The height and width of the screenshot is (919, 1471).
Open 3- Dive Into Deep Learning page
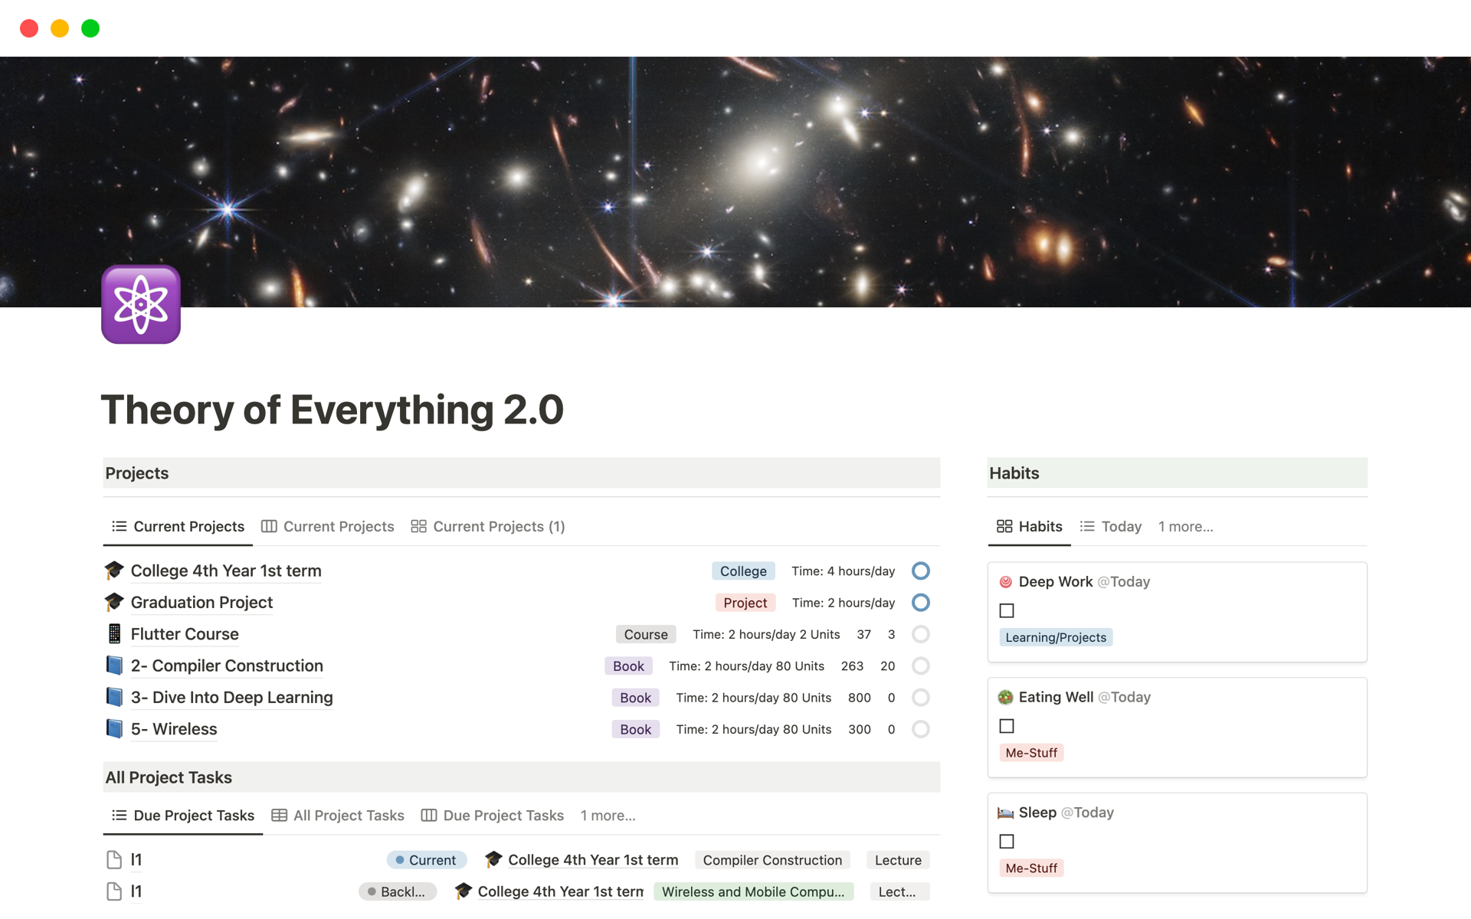231,698
